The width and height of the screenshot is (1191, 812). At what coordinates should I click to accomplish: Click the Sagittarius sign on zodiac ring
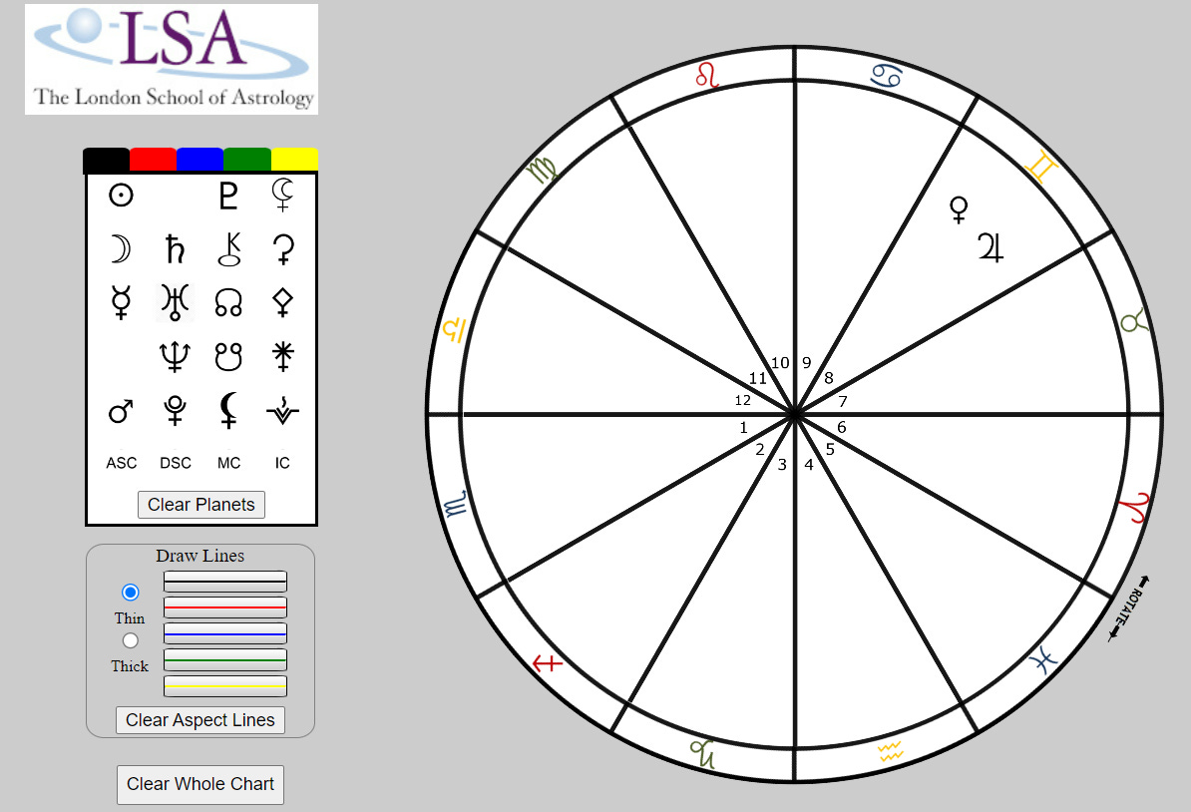(548, 664)
